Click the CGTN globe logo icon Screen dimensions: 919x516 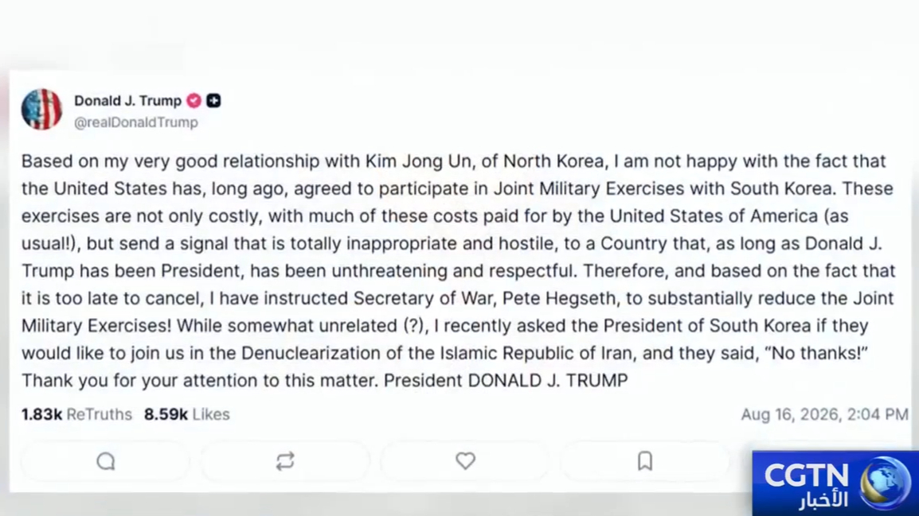point(885,483)
